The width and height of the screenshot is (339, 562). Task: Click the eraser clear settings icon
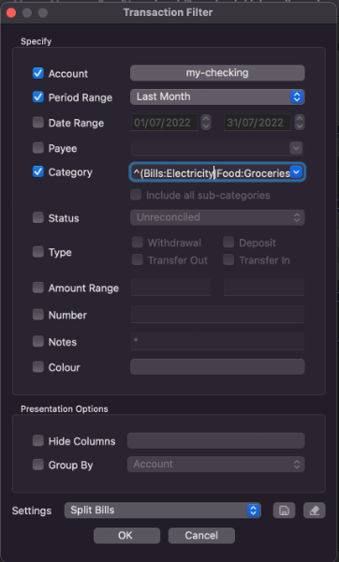315,510
